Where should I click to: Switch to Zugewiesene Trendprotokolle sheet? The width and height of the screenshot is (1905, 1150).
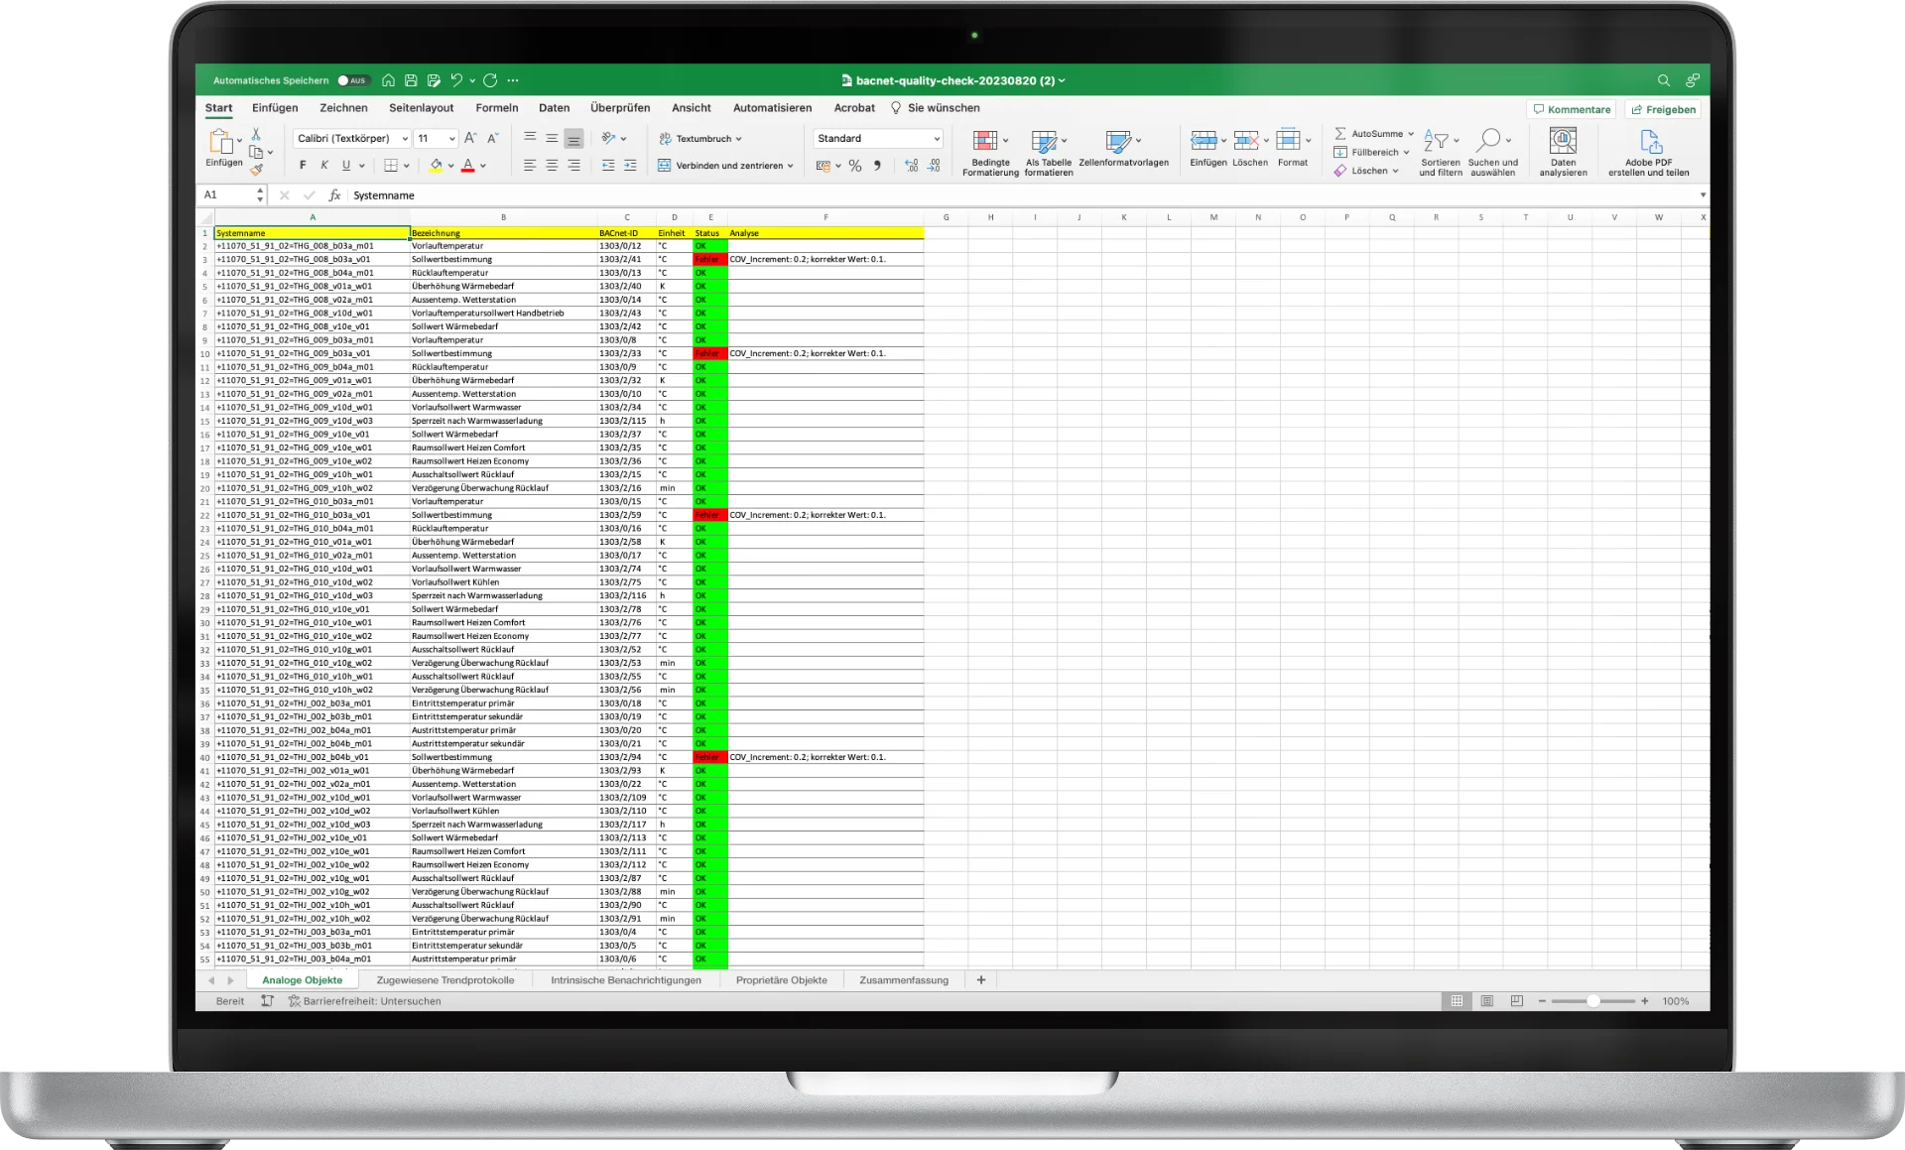[x=445, y=980]
